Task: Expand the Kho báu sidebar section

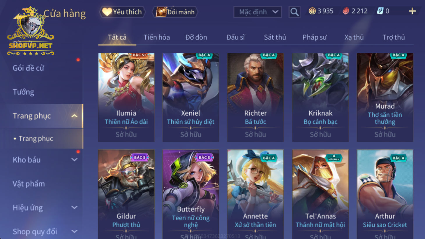Action: [x=75, y=160]
